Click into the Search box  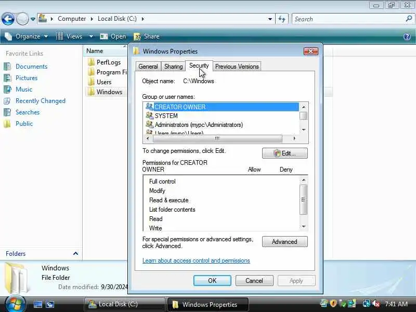(x=347, y=19)
